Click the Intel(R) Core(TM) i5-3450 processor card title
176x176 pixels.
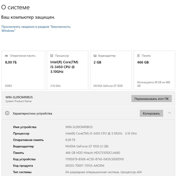point(64,67)
